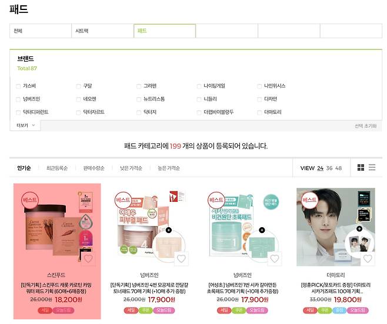The height and width of the screenshot is (324, 387).
Task: Show 36 items per page
Action: click(x=329, y=168)
